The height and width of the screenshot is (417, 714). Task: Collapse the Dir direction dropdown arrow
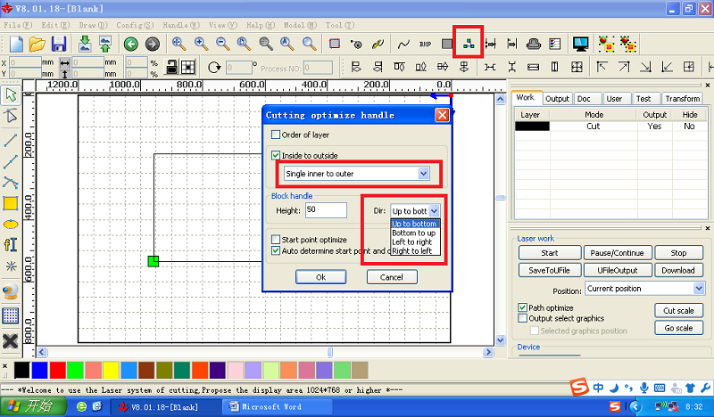(434, 211)
